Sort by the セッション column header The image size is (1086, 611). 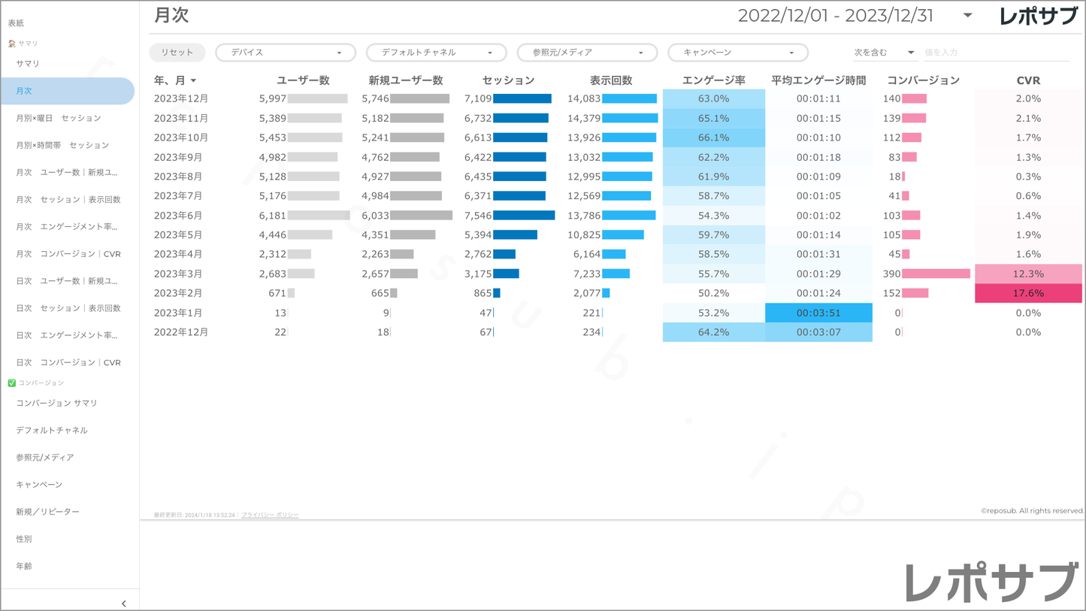click(508, 80)
